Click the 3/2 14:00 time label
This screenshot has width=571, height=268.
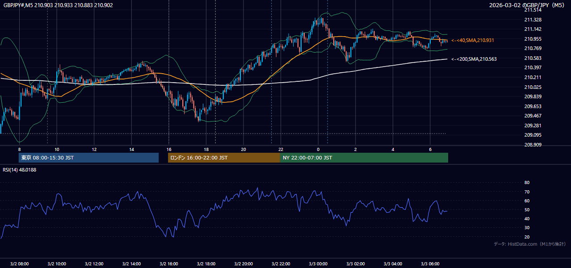pyautogui.click(x=131, y=264)
